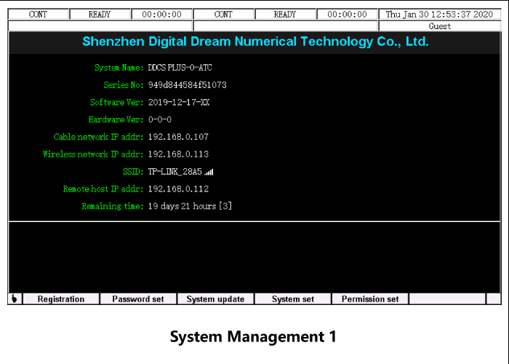Image resolution: width=509 pixels, height=364 pixels.
Task: Select the series number 949d844584f51073
Action: (x=188, y=85)
